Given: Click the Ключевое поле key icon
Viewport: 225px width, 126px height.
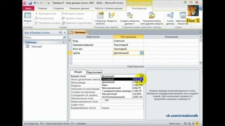Looking at the screenshot, I should pos(37,14).
